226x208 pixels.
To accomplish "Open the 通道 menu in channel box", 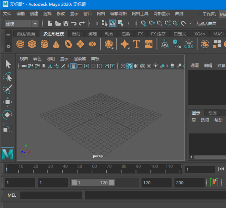I will [x=195, y=66].
